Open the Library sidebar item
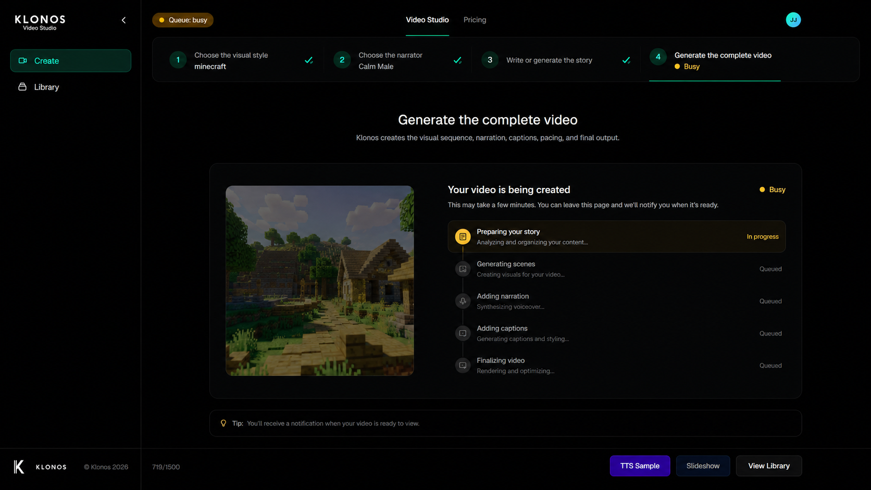 click(x=71, y=87)
